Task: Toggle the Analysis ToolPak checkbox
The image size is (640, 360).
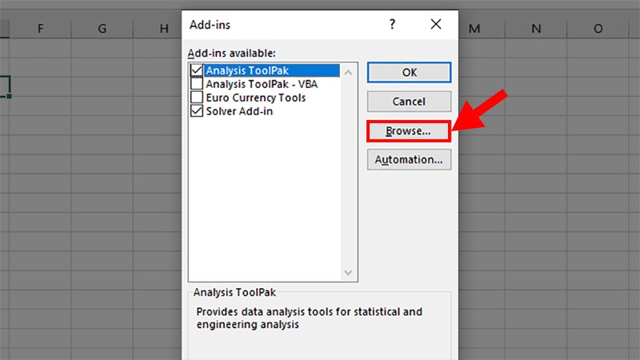Action: point(197,70)
